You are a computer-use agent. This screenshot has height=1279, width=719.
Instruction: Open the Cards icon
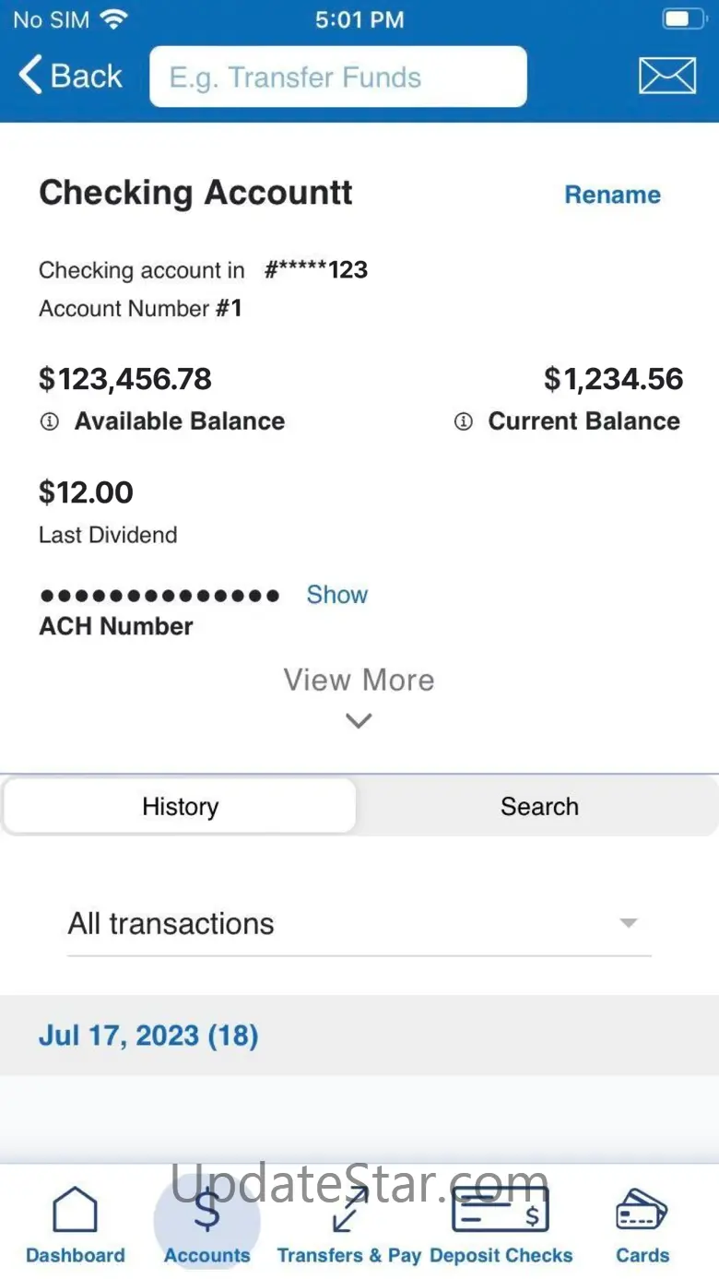pos(642,1210)
